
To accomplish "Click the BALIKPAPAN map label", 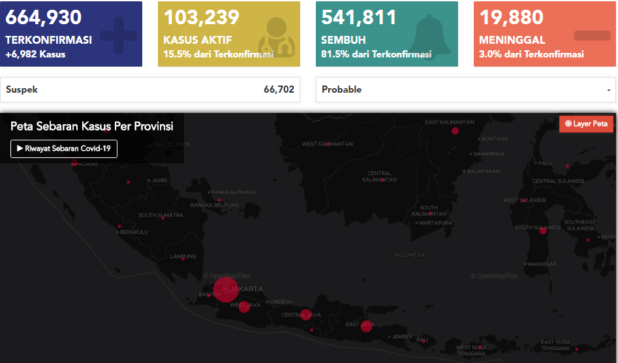I will (x=483, y=172).
